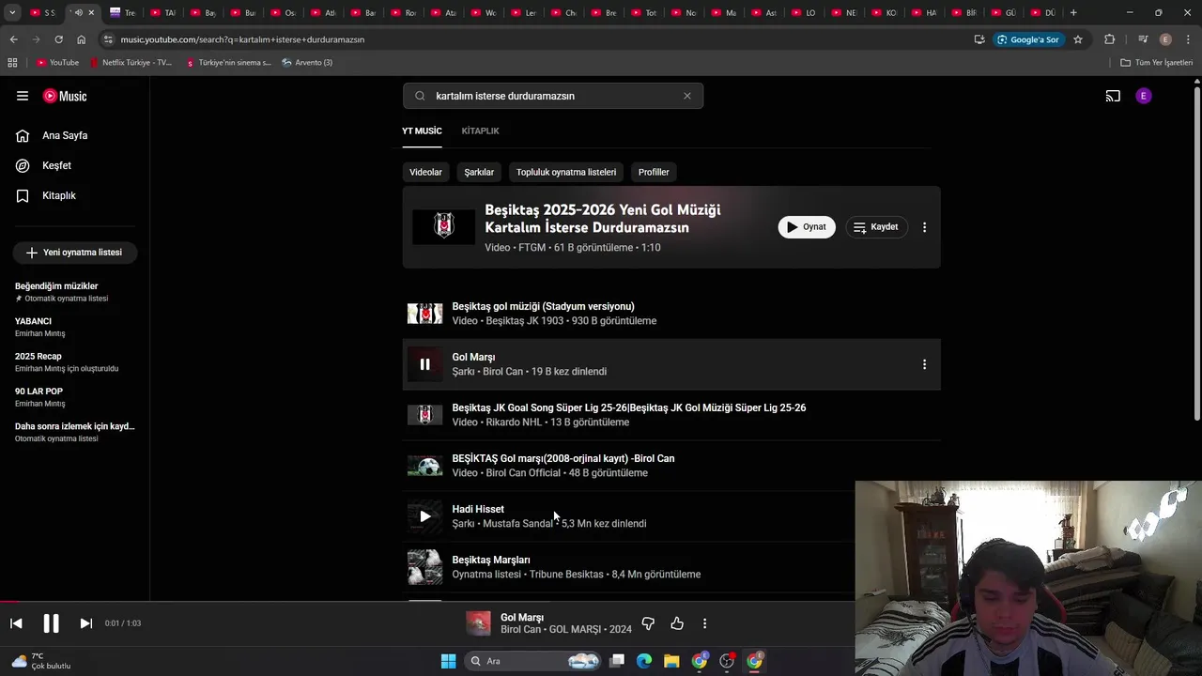Focus the kartalım isterse durduramazsın search field

pos(554,96)
